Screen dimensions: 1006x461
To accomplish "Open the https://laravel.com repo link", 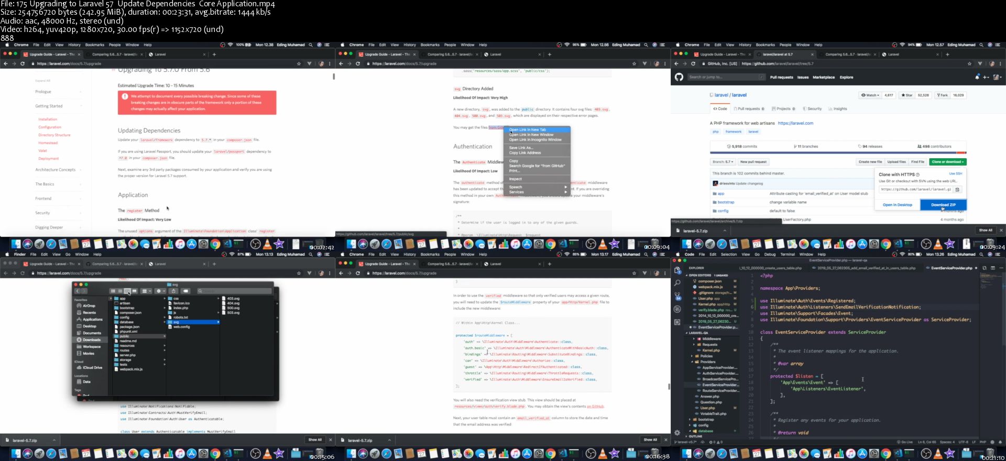I will (x=795, y=123).
